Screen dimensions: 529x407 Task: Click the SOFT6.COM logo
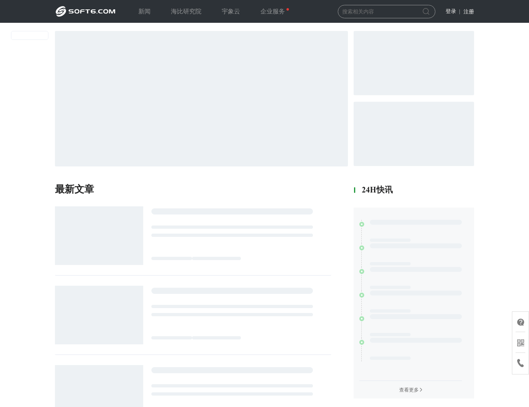[85, 11]
